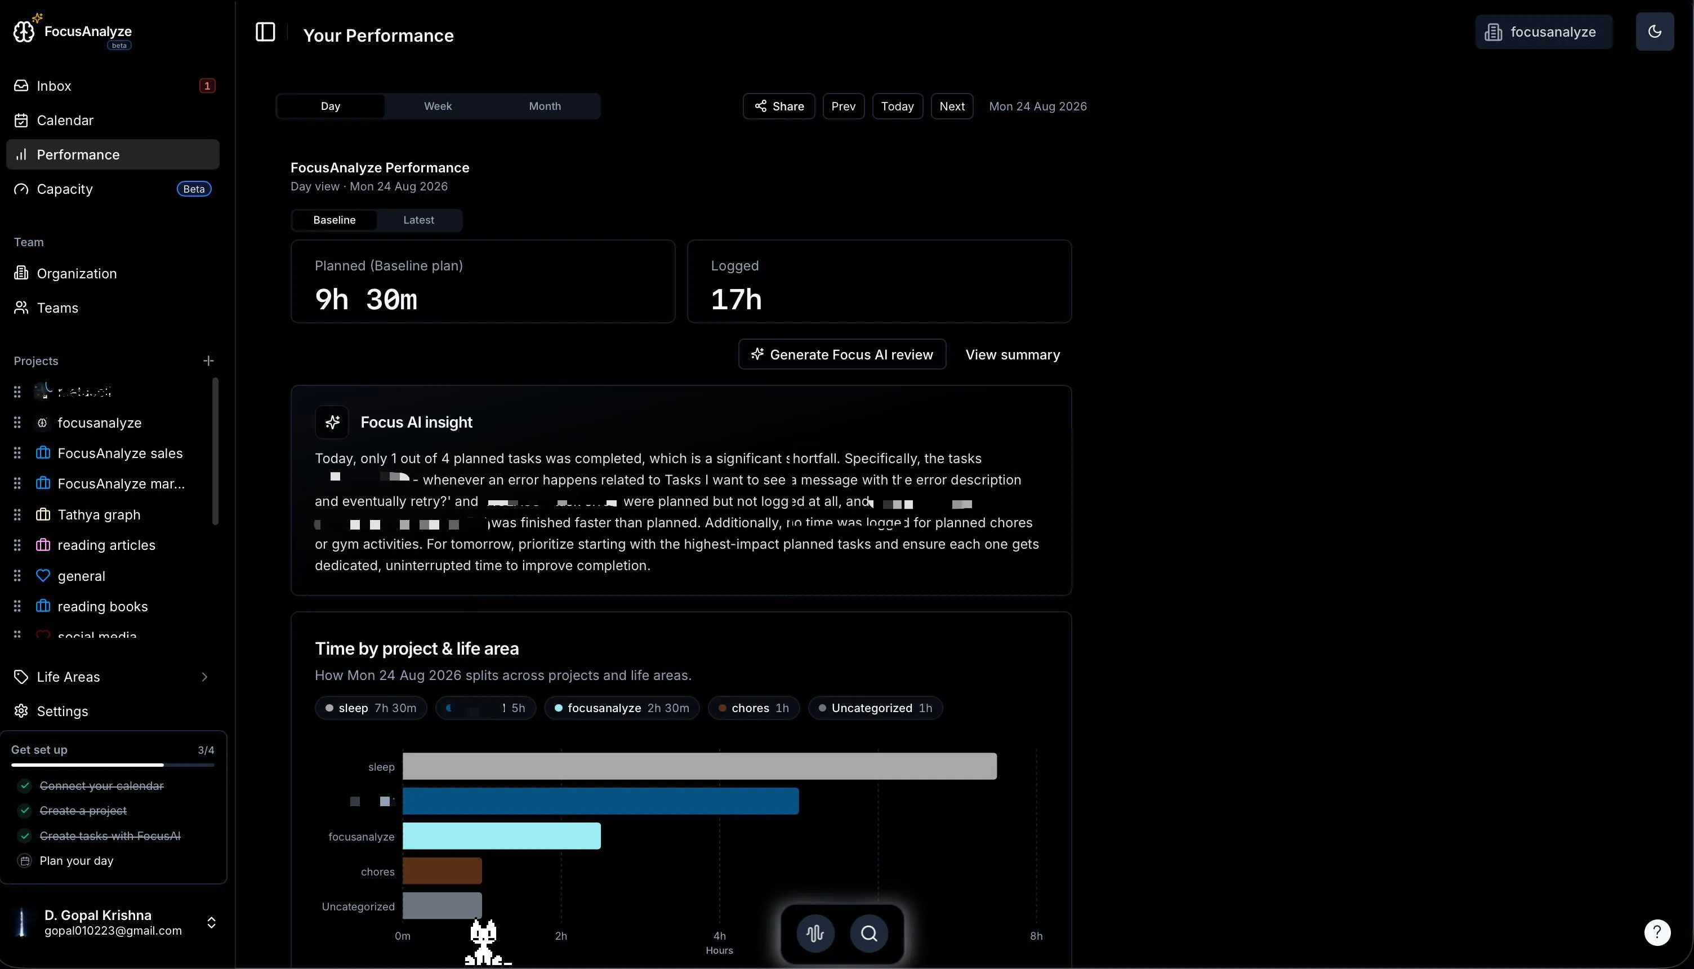Open Calendar in the sidebar
1694x969 pixels.
[x=113, y=121]
